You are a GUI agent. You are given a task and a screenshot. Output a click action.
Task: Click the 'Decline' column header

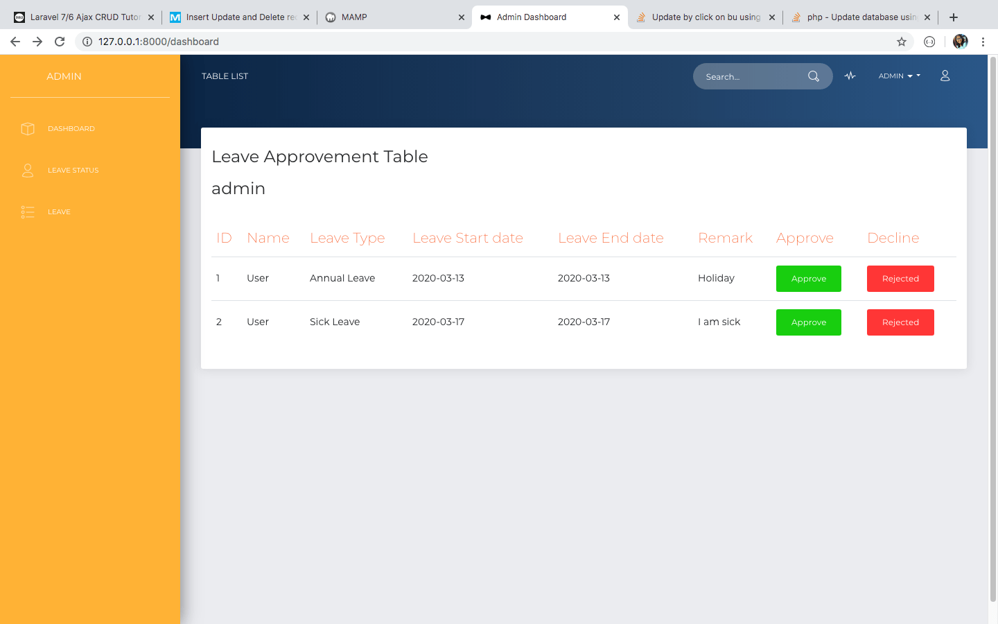pyautogui.click(x=893, y=239)
